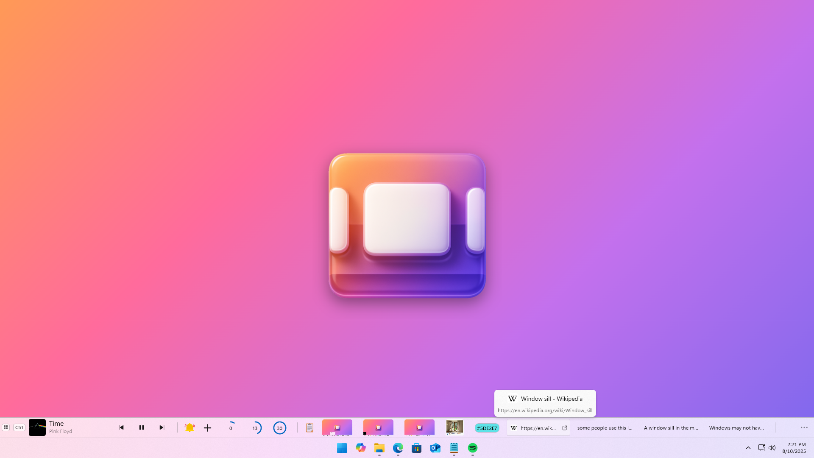Pick the #5DE2E7 color swatch

[x=487, y=428]
